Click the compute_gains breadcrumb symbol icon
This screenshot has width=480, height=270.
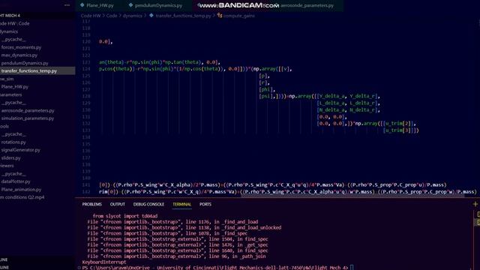point(220,16)
